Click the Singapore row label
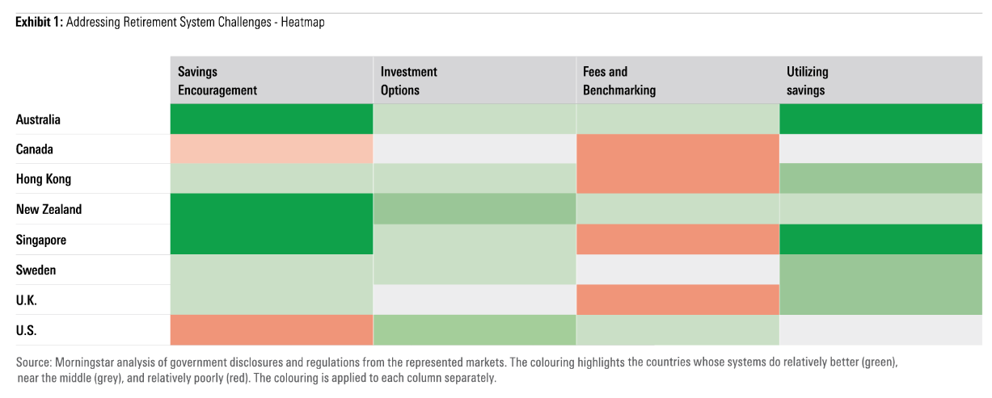The width and height of the screenshot is (992, 398). 41,240
